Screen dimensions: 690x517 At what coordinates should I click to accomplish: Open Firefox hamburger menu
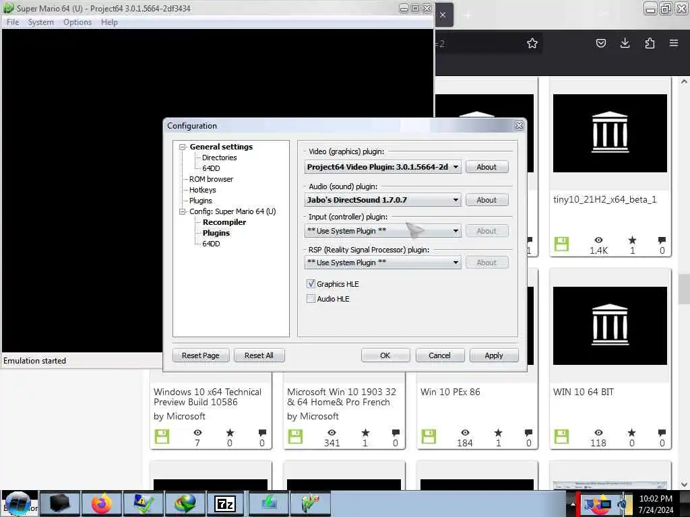(x=674, y=43)
